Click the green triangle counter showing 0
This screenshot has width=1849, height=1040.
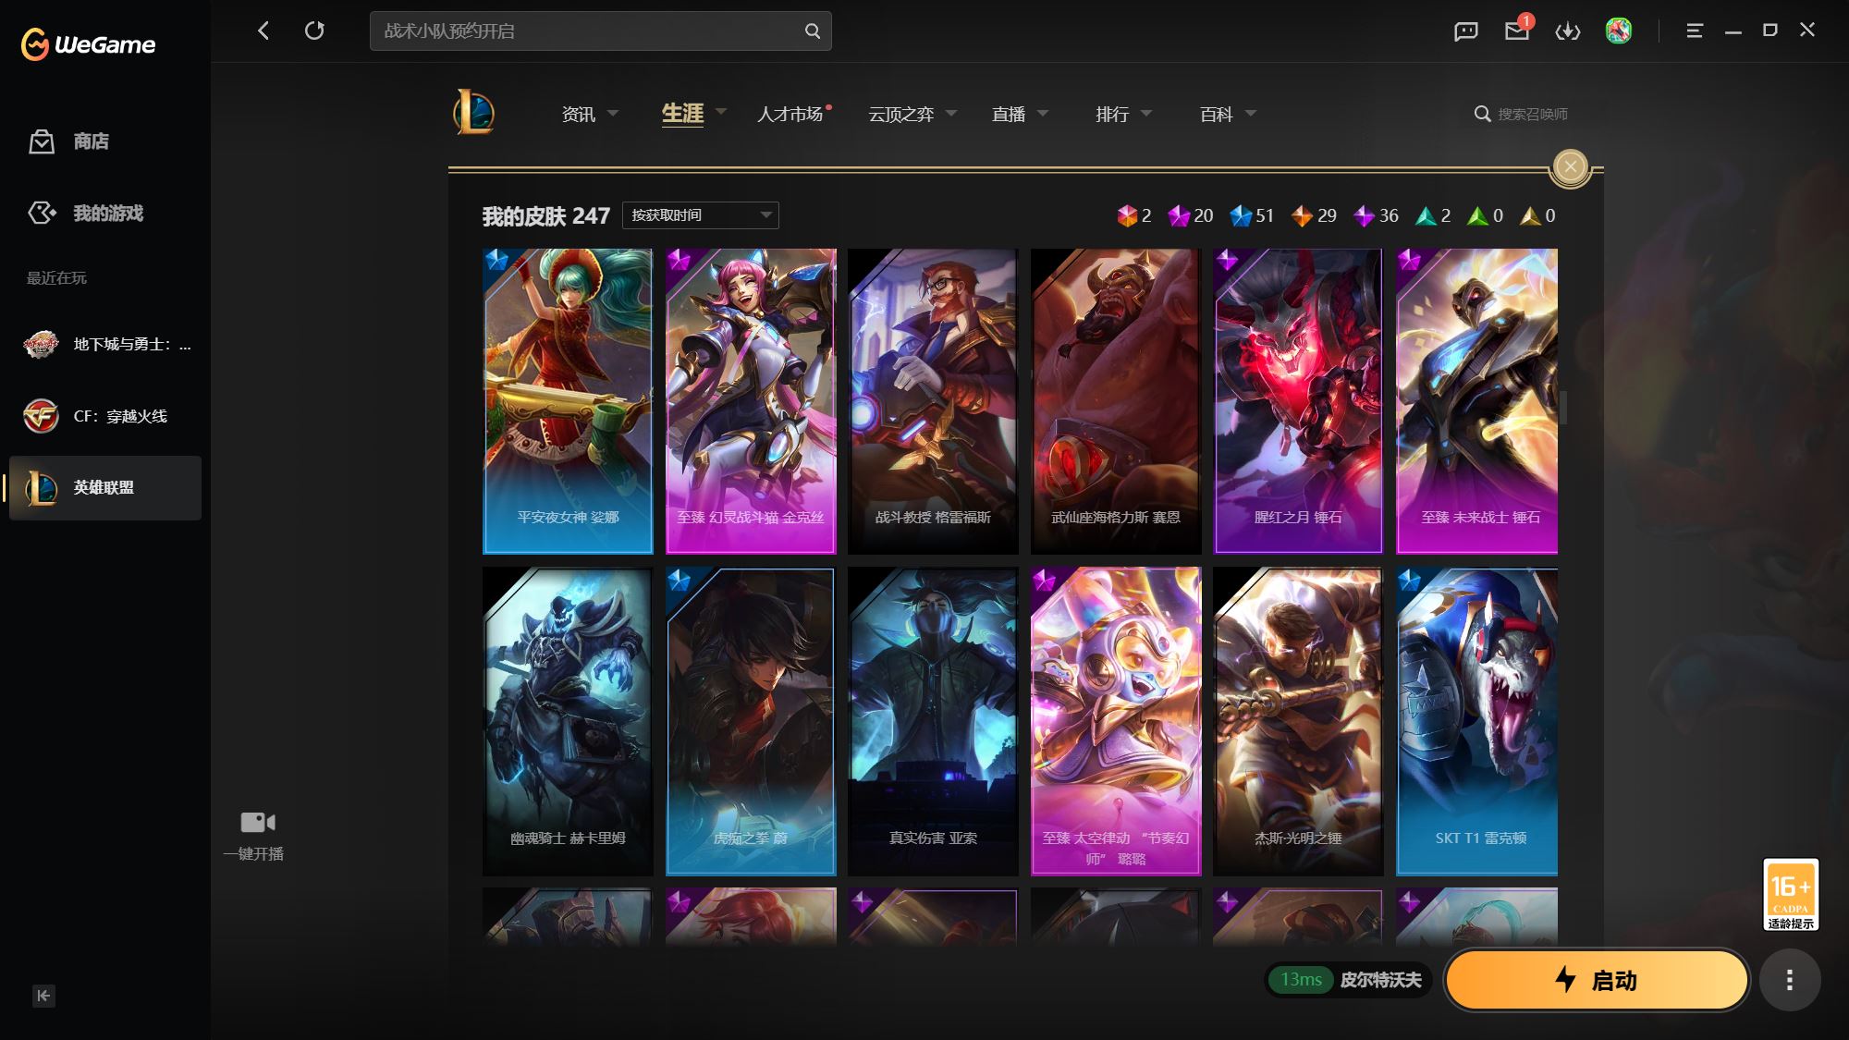coord(1486,215)
